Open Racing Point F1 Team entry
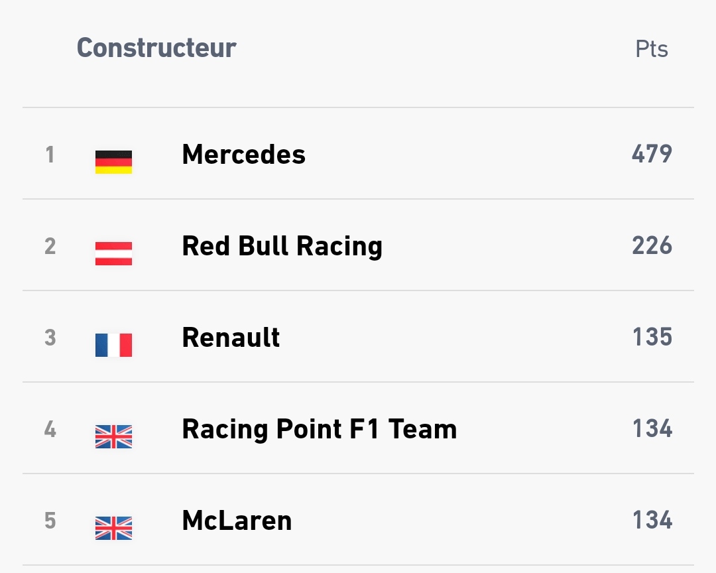 [319, 429]
